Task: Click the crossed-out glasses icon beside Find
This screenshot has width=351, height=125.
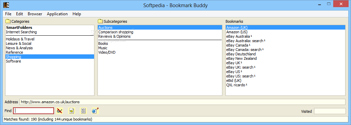Action: tap(60, 110)
